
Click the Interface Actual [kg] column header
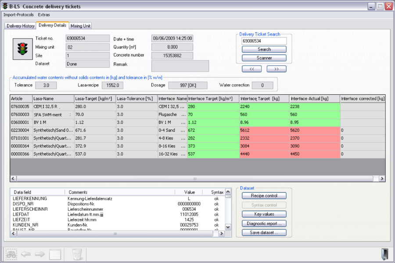[315, 99]
